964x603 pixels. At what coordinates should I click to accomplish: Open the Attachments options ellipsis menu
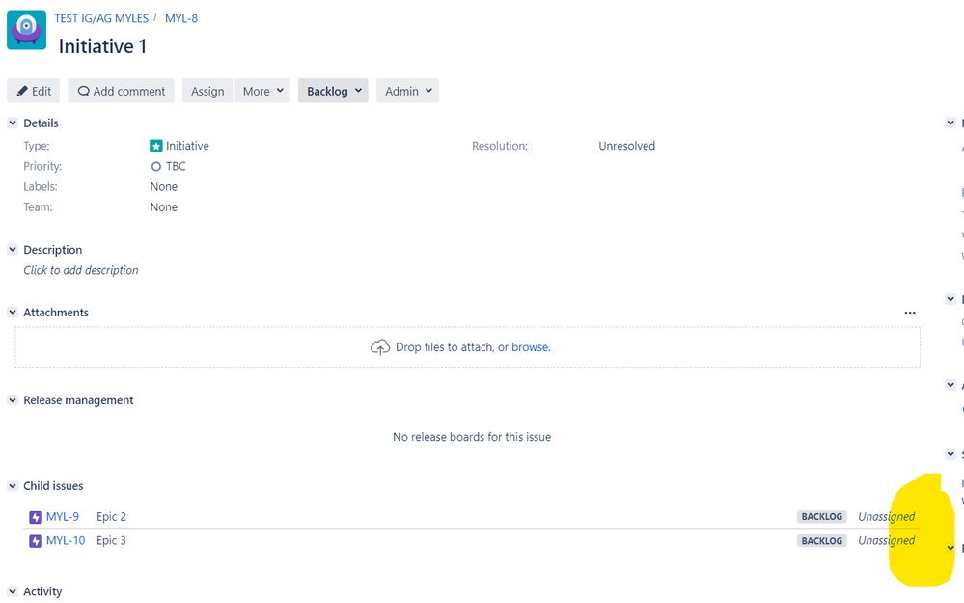[909, 313]
